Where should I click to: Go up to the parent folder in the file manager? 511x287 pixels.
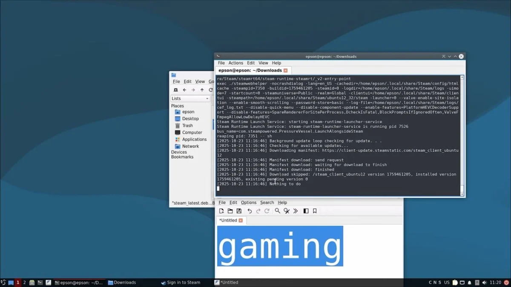(202, 90)
